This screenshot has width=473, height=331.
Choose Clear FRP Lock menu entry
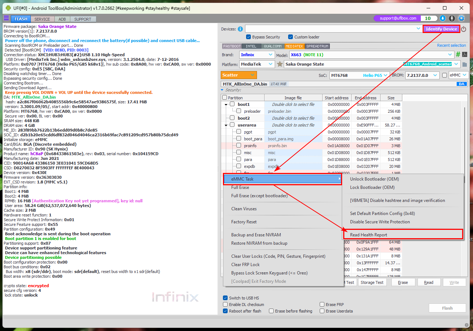click(245, 265)
